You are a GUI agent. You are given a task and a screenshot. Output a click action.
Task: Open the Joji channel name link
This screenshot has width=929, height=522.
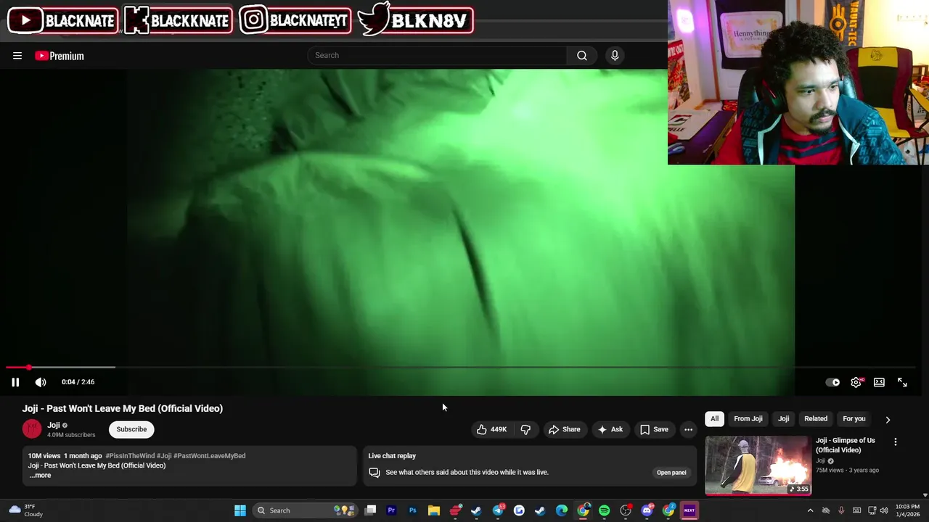(54, 425)
